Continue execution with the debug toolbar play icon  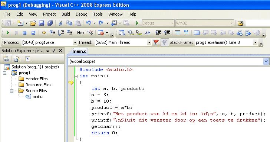[7, 33]
